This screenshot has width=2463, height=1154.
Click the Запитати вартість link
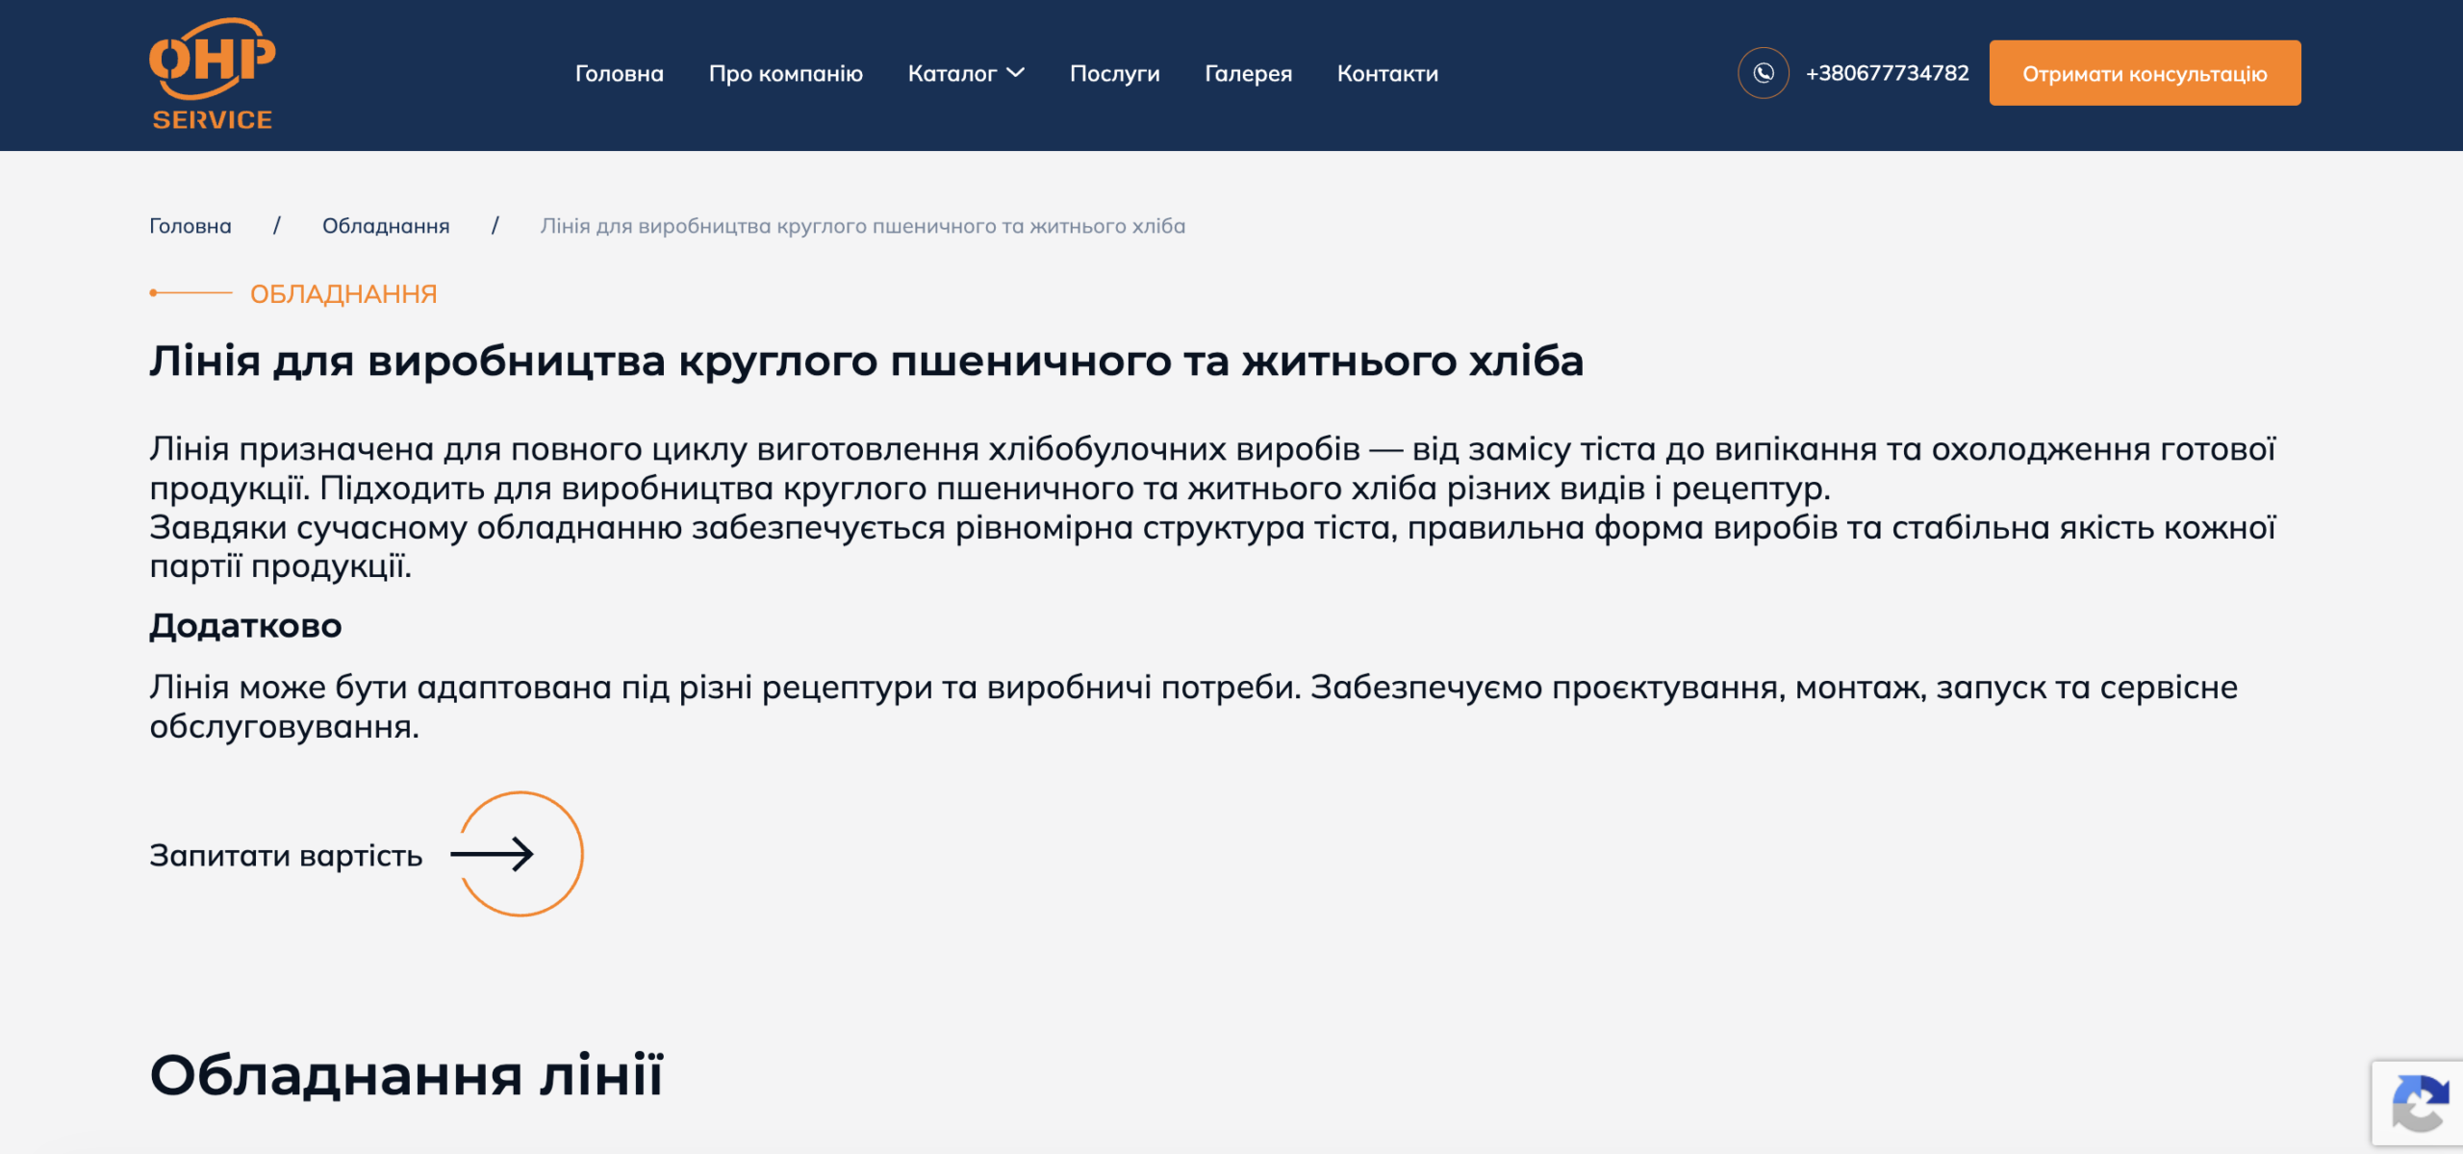[x=287, y=855]
